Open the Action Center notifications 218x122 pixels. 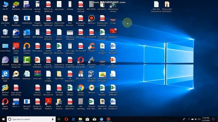coord(214,119)
